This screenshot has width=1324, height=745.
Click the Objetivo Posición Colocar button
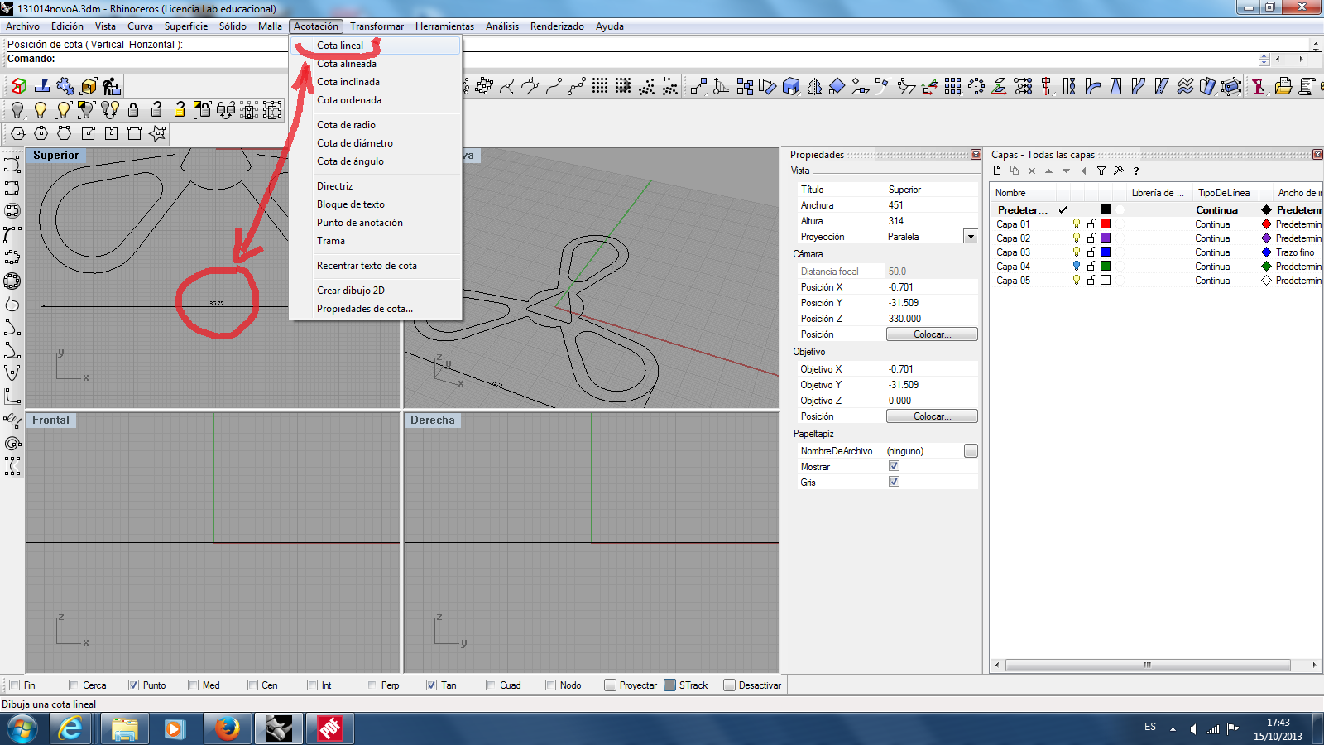coord(932,416)
